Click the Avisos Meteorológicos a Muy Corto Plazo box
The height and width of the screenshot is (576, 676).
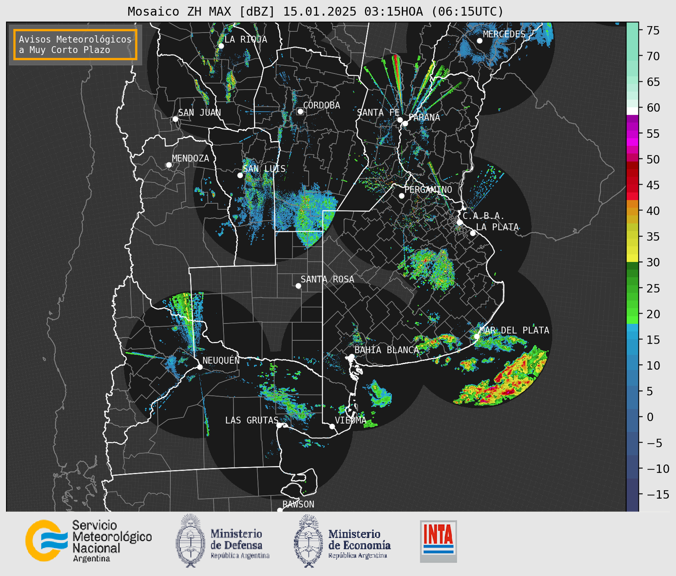[75, 44]
